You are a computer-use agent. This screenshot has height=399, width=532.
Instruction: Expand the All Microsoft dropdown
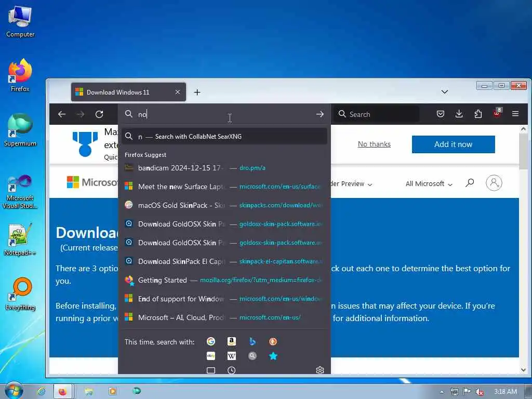(x=429, y=183)
